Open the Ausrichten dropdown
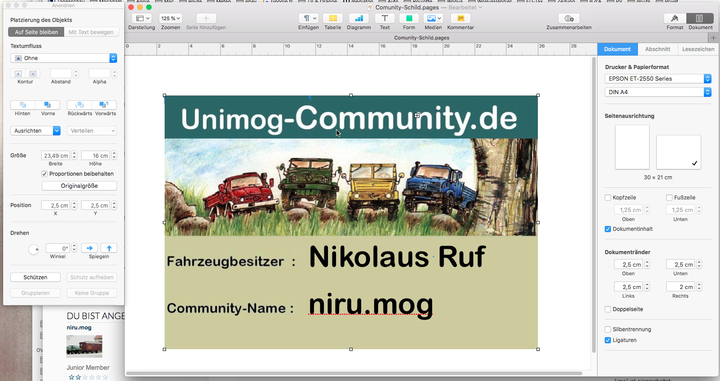Viewport: 720px width, 381px height. point(35,131)
